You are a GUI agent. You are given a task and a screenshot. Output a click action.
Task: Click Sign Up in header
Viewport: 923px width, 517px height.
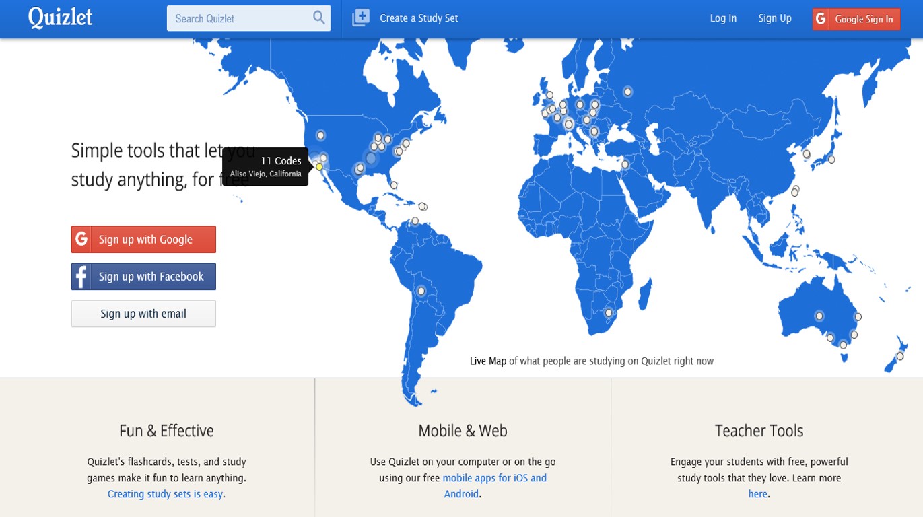[x=775, y=18]
